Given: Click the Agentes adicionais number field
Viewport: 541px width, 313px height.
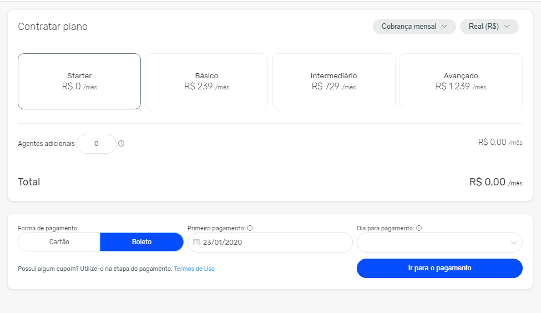Looking at the screenshot, I should tap(97, 144).
